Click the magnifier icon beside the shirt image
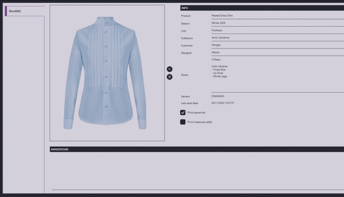344x197 pixels. point(170,69)
